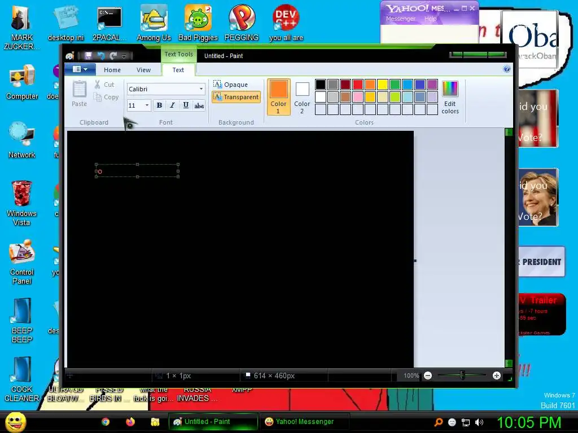
Task: Undo with the quick access arrow
Action: point(101,56)
